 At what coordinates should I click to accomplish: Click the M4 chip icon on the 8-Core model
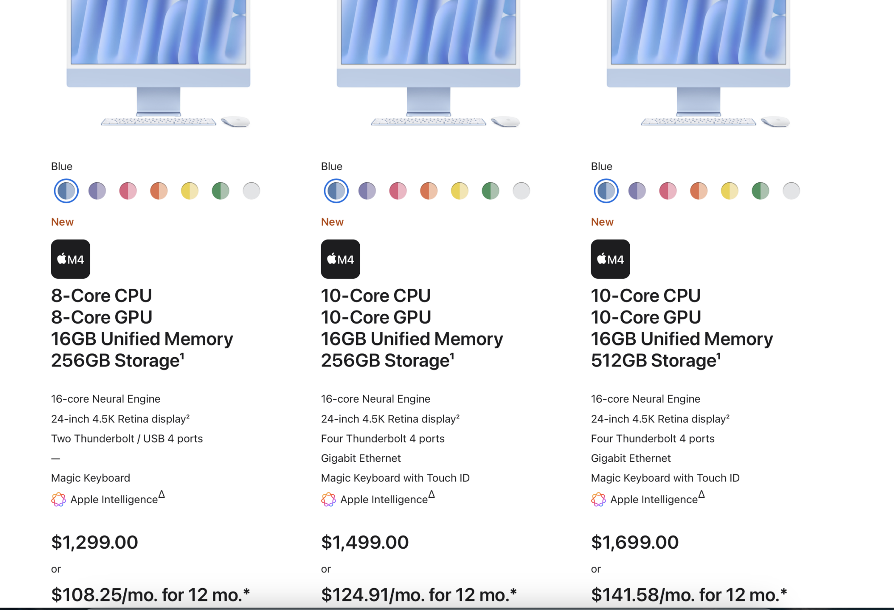click(71, 259)
